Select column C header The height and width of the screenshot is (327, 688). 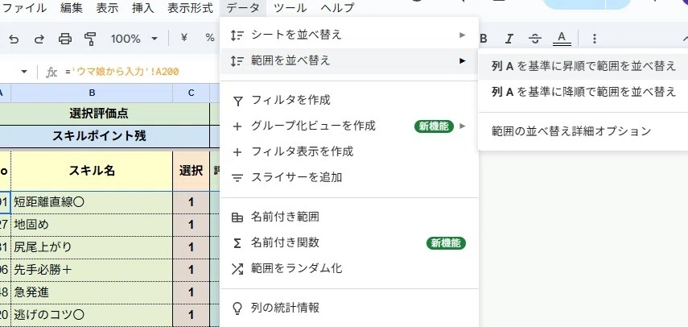coord(191,93)
